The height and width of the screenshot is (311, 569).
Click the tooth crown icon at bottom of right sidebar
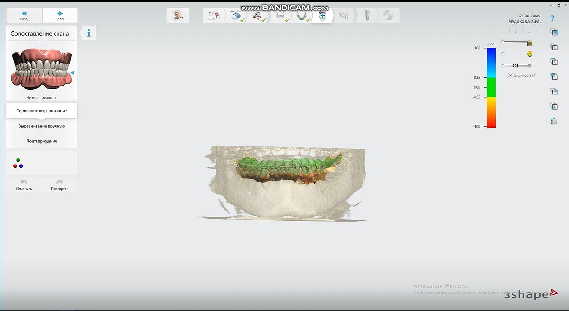click(x=554, y=121)
